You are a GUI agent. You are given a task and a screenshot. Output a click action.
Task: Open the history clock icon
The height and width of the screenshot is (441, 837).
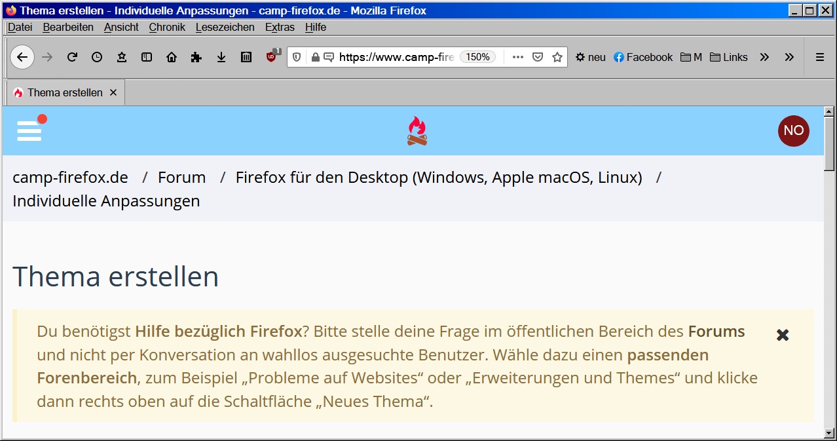click(97, 57)
